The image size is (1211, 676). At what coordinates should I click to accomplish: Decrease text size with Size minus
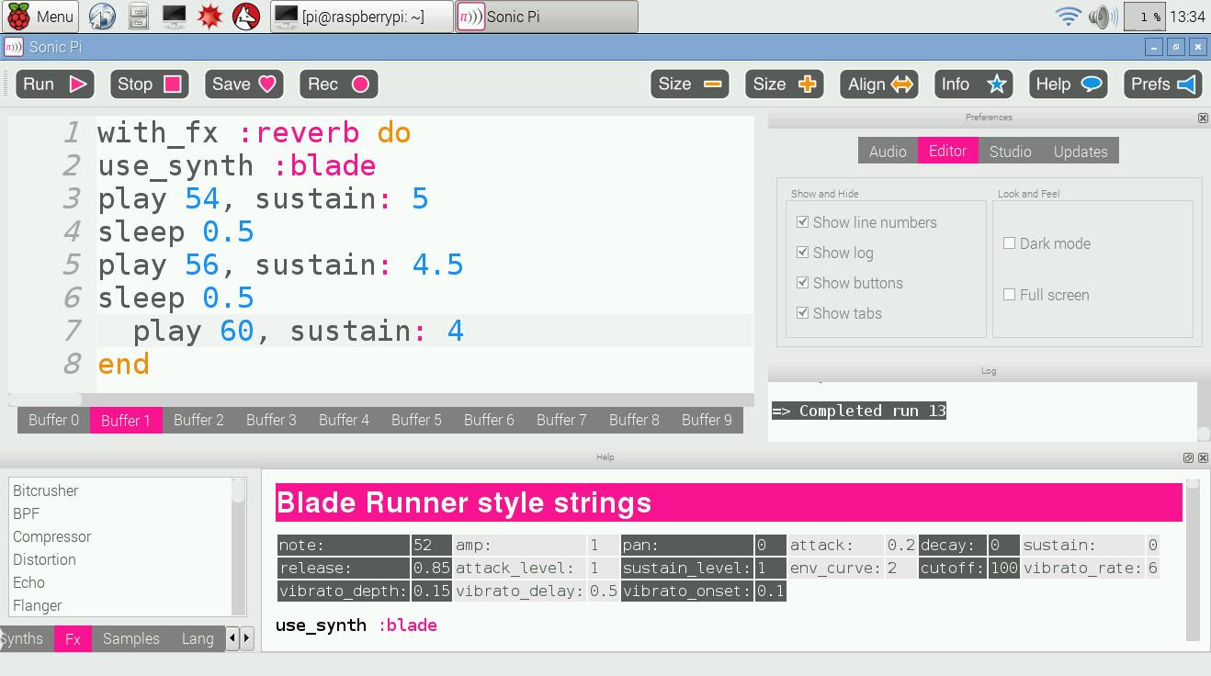tap(690, 84)
